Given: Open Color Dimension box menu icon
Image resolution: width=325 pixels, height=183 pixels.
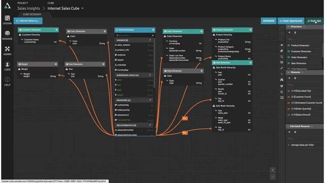Looking at the screenshot, I should pos(105,32).
